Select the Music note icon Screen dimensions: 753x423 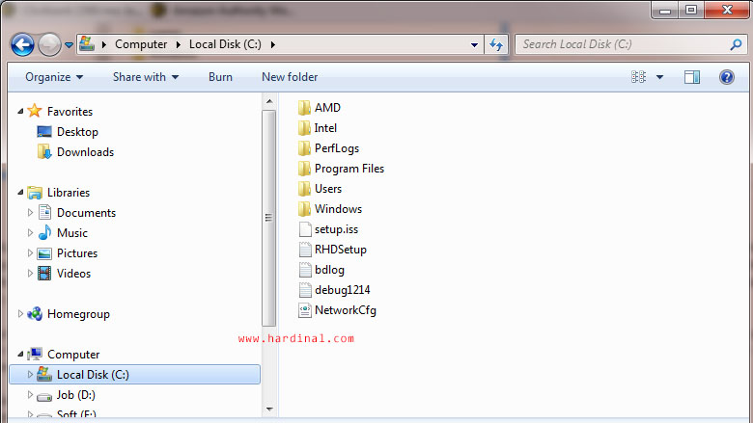point(44,232)
